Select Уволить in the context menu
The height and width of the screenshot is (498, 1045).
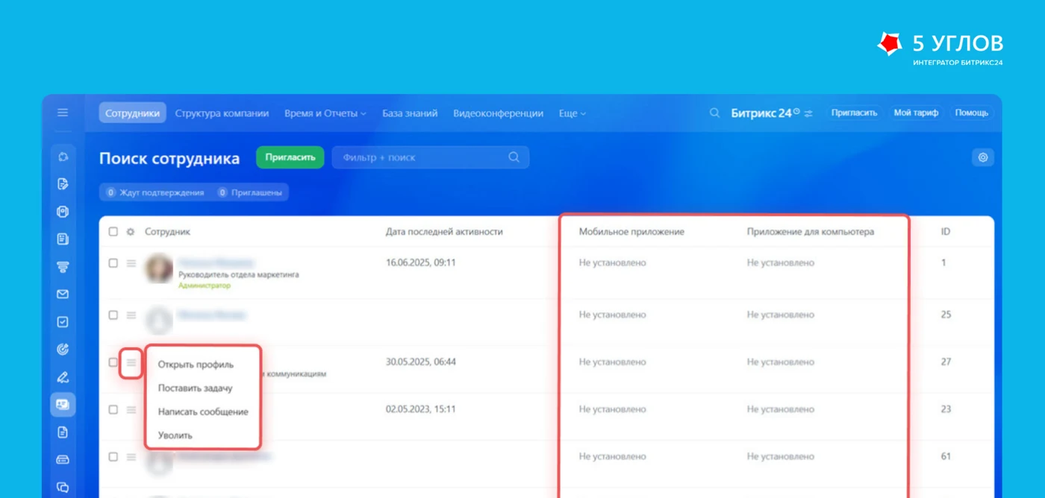(175, 435)
